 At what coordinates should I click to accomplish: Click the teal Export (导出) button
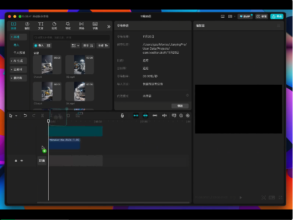click(277, 16)
